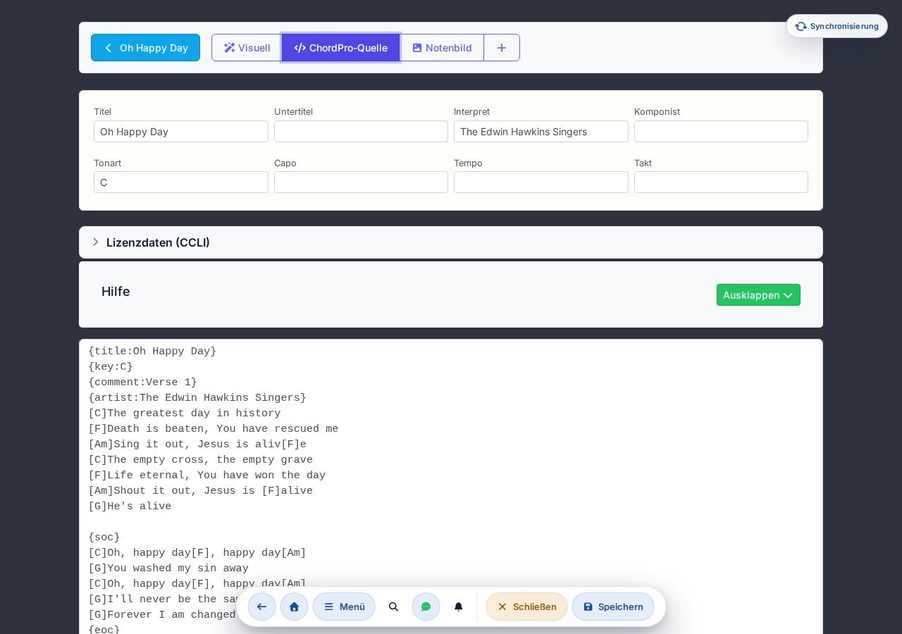Viewport: 902px width, 634px height.
Task: Open chat with green bubble icon
Action: pyautogui.click(x=426, y=607)
